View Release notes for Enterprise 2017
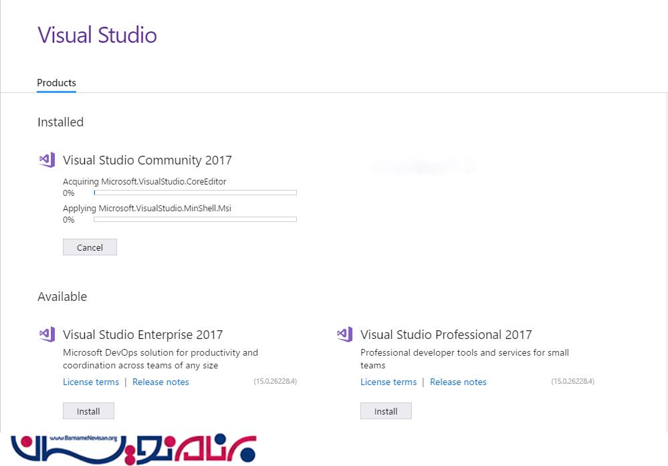The image size is (668, 466). click(x=160, y=382)
